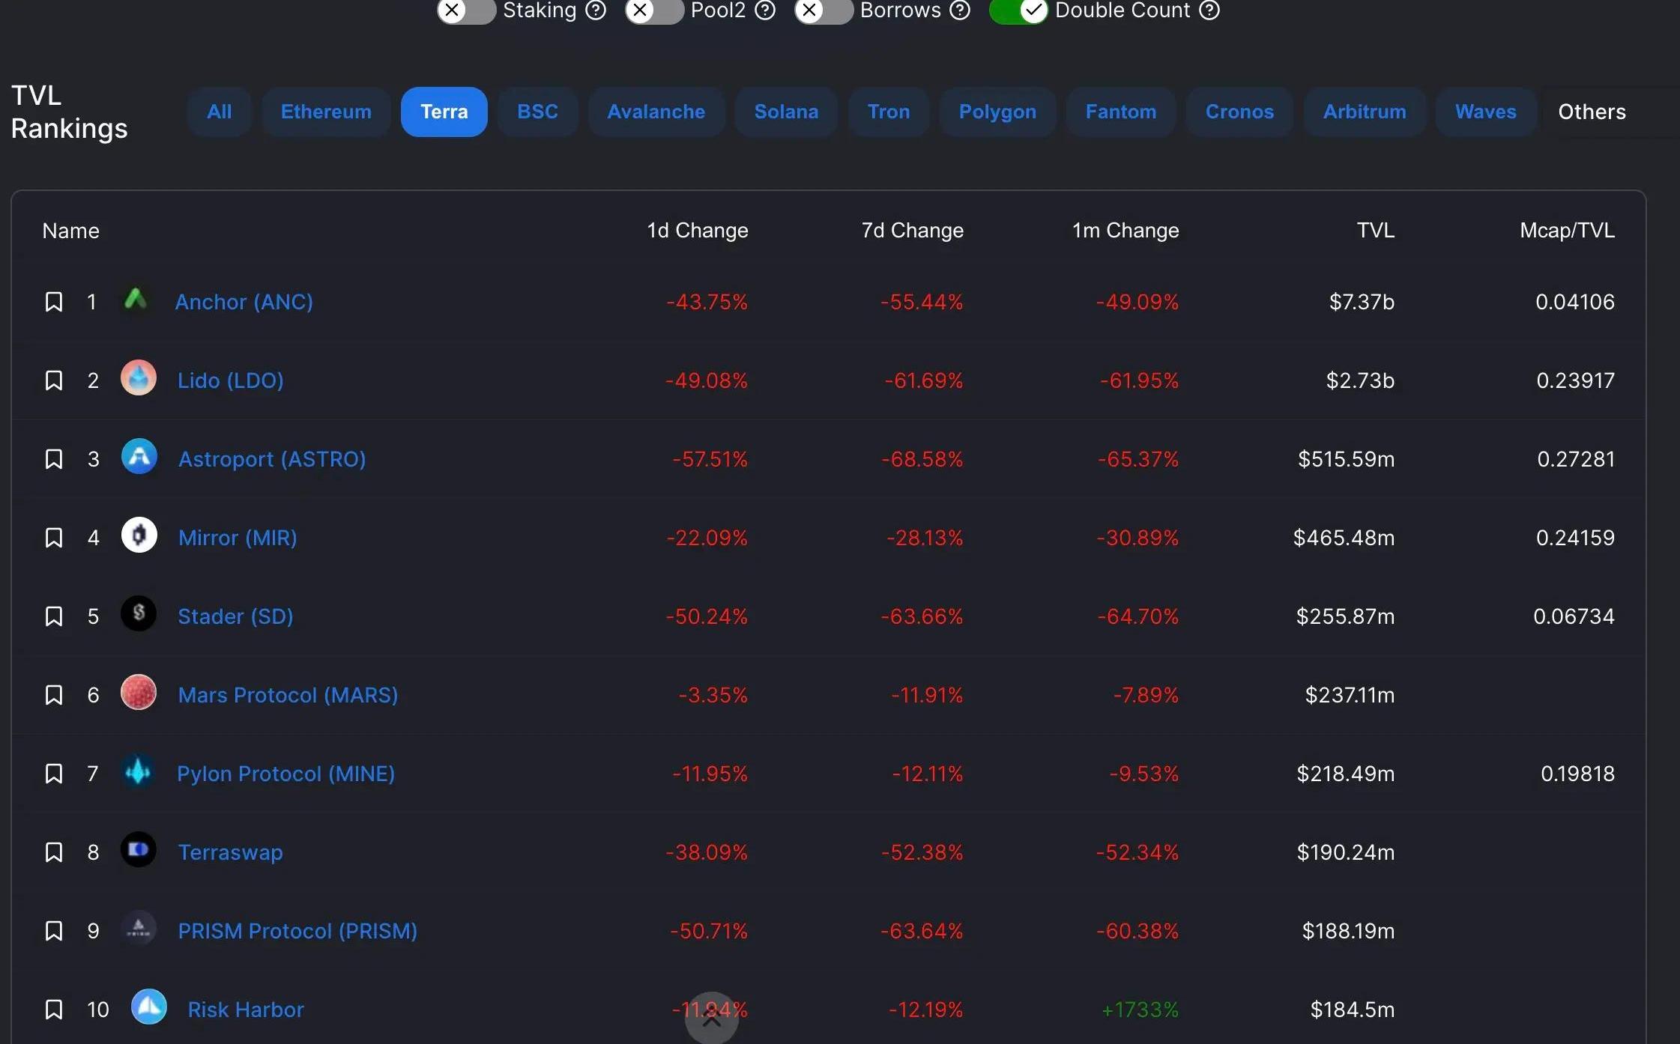The width and height of the screenshot is (1680, 1044).
Task: Click the Mirror protocol logo
Action: pos(139,535)
